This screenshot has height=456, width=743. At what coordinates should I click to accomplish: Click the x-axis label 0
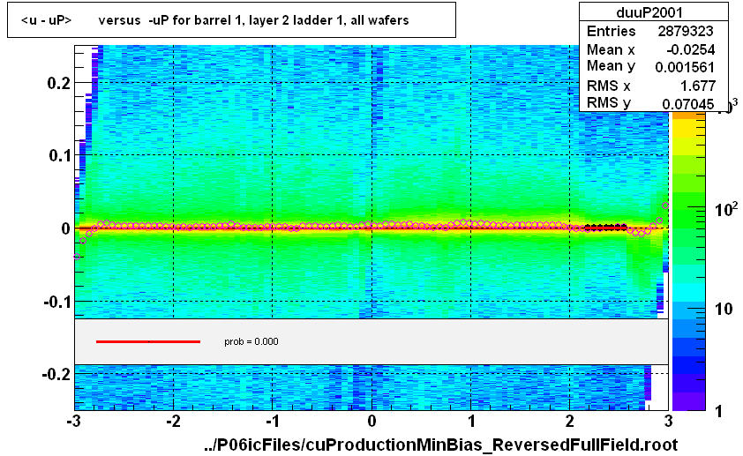tap(371, 421)
